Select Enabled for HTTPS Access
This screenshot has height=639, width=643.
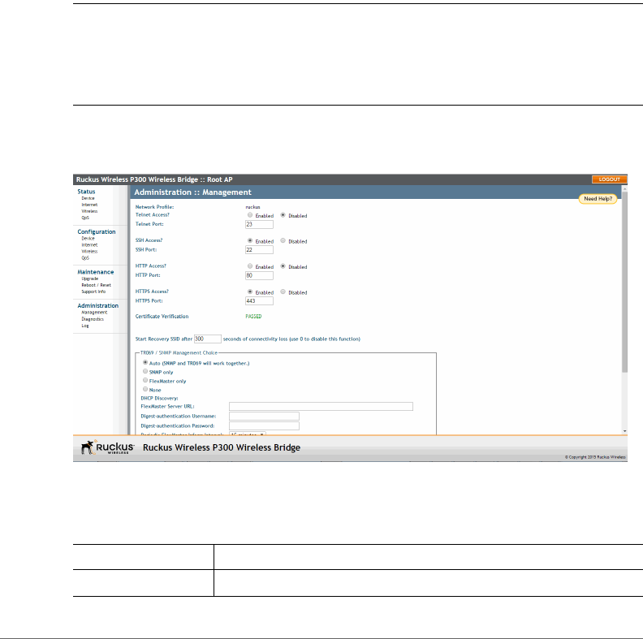[250, 291]
